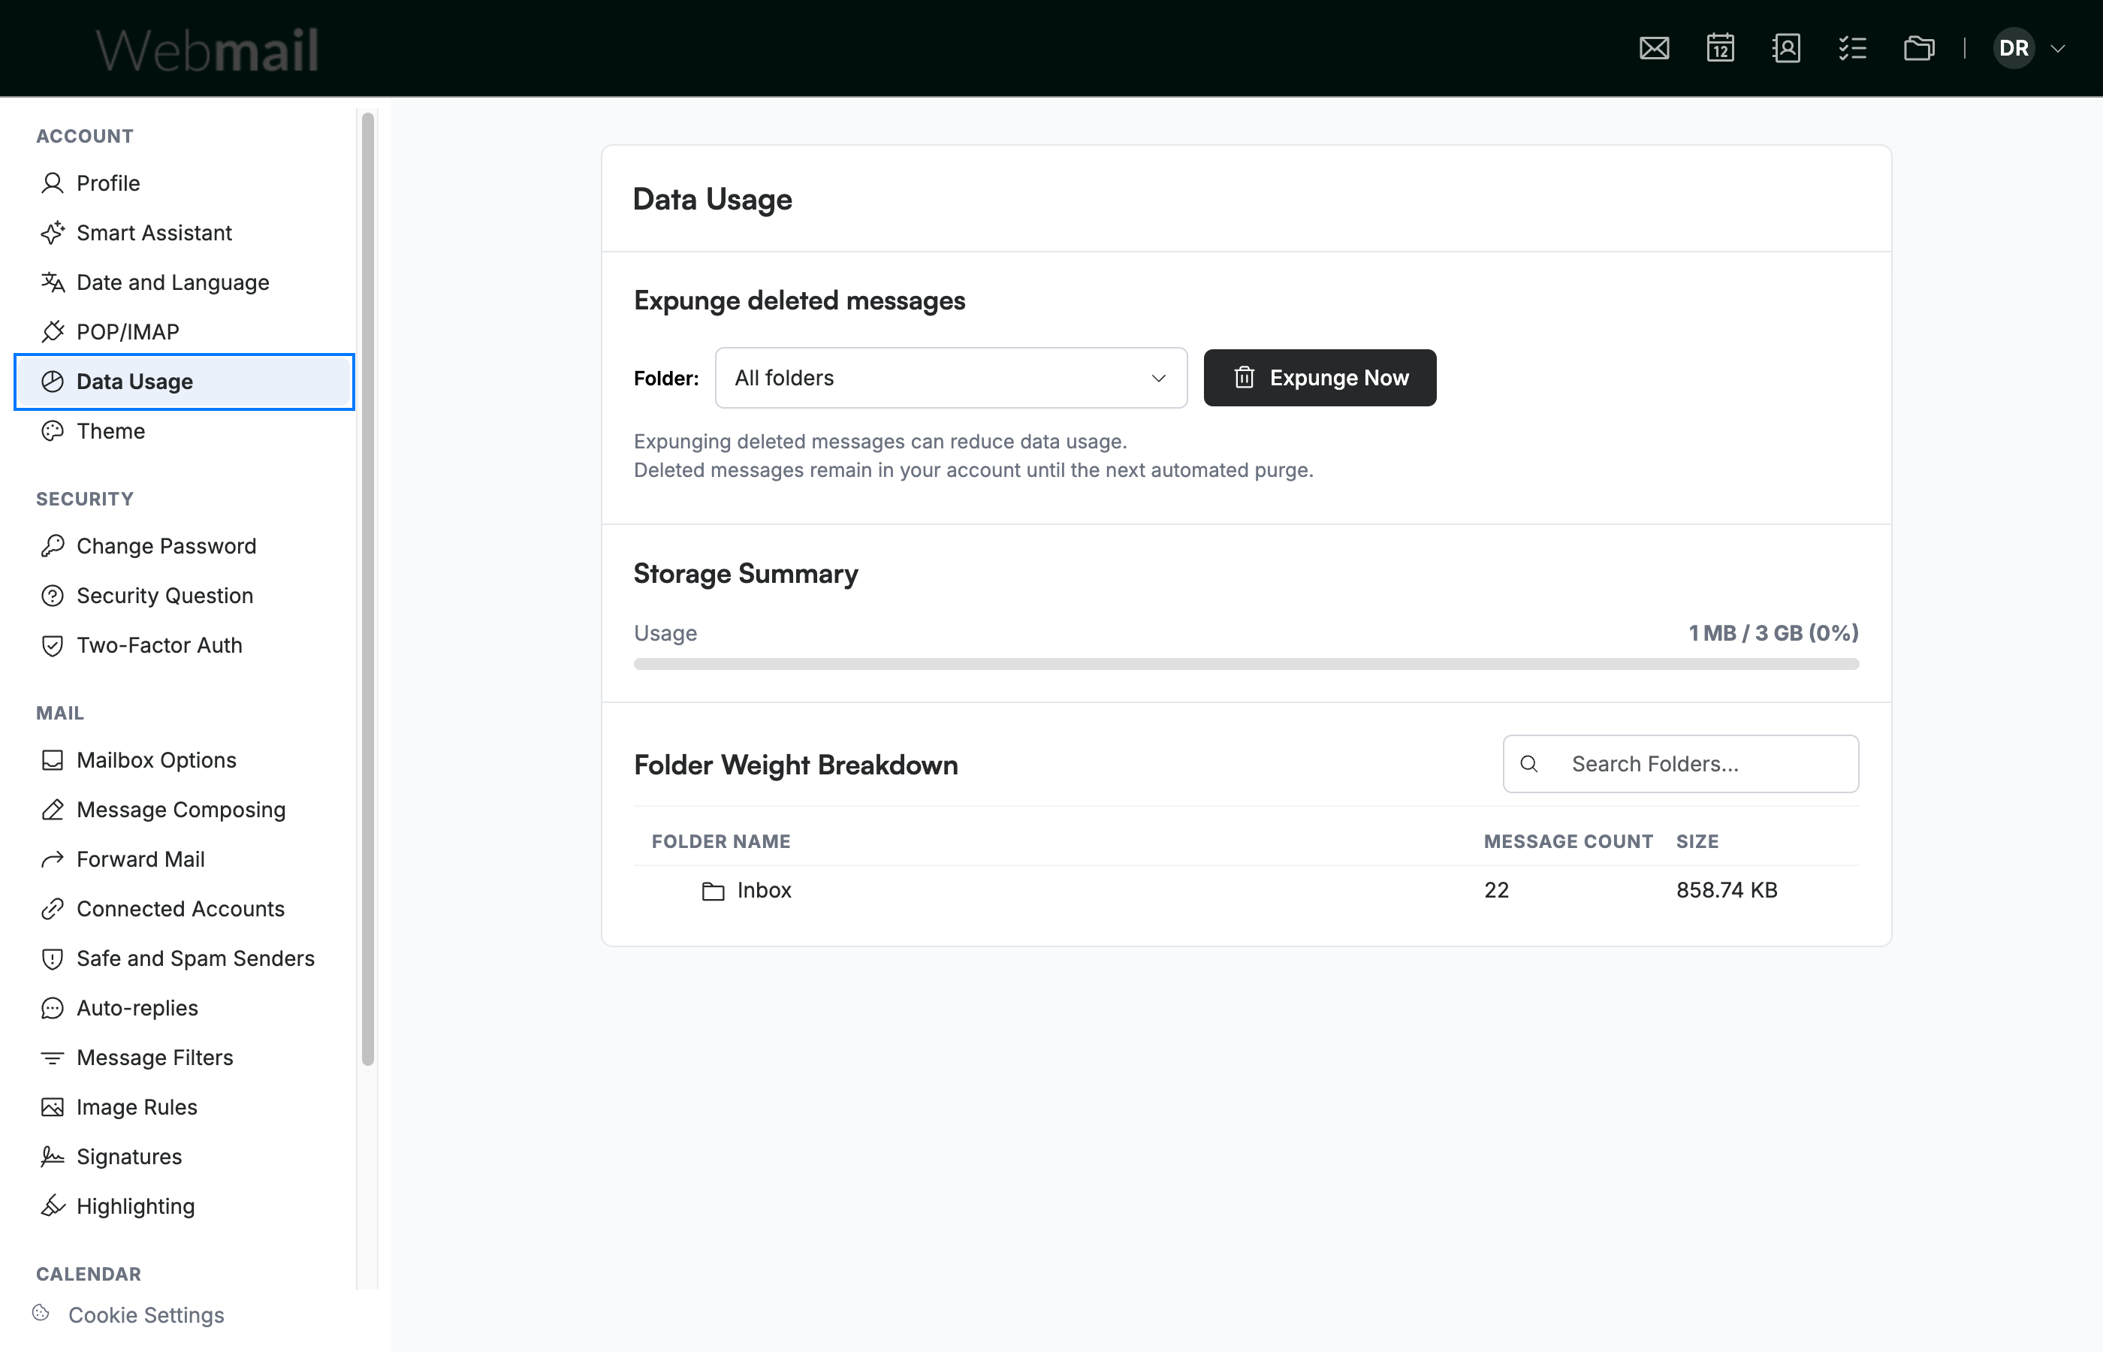Click the Profile person icon in sidebar
This screenshot has height=1352, width=2103.
[53, 183]
